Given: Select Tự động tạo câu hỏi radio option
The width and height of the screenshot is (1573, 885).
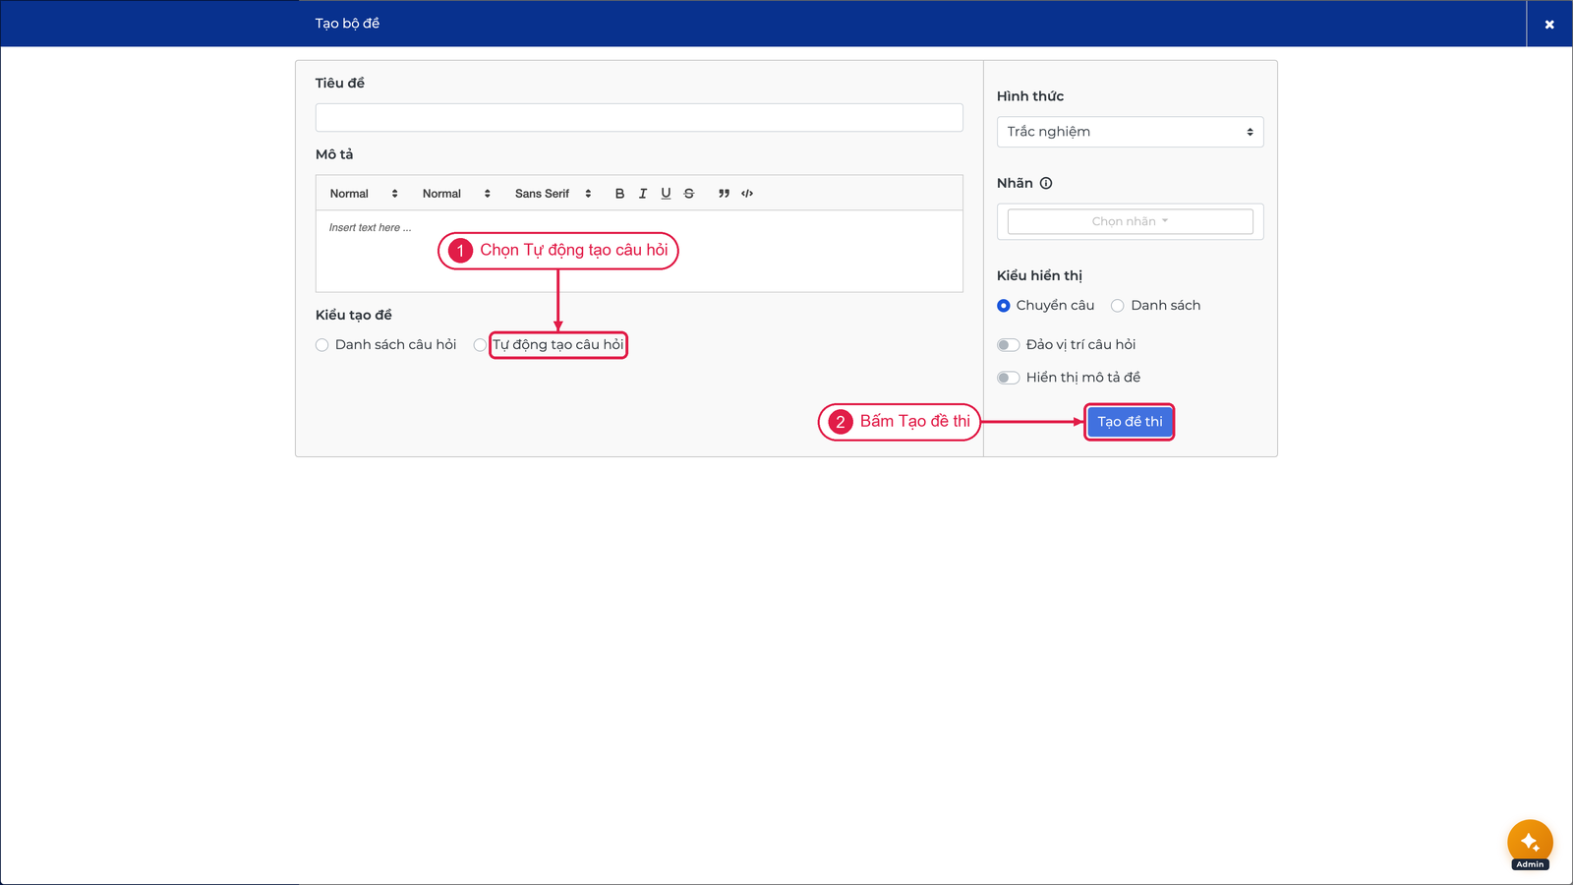Looking at the screenshot, I should coord(480,345).
